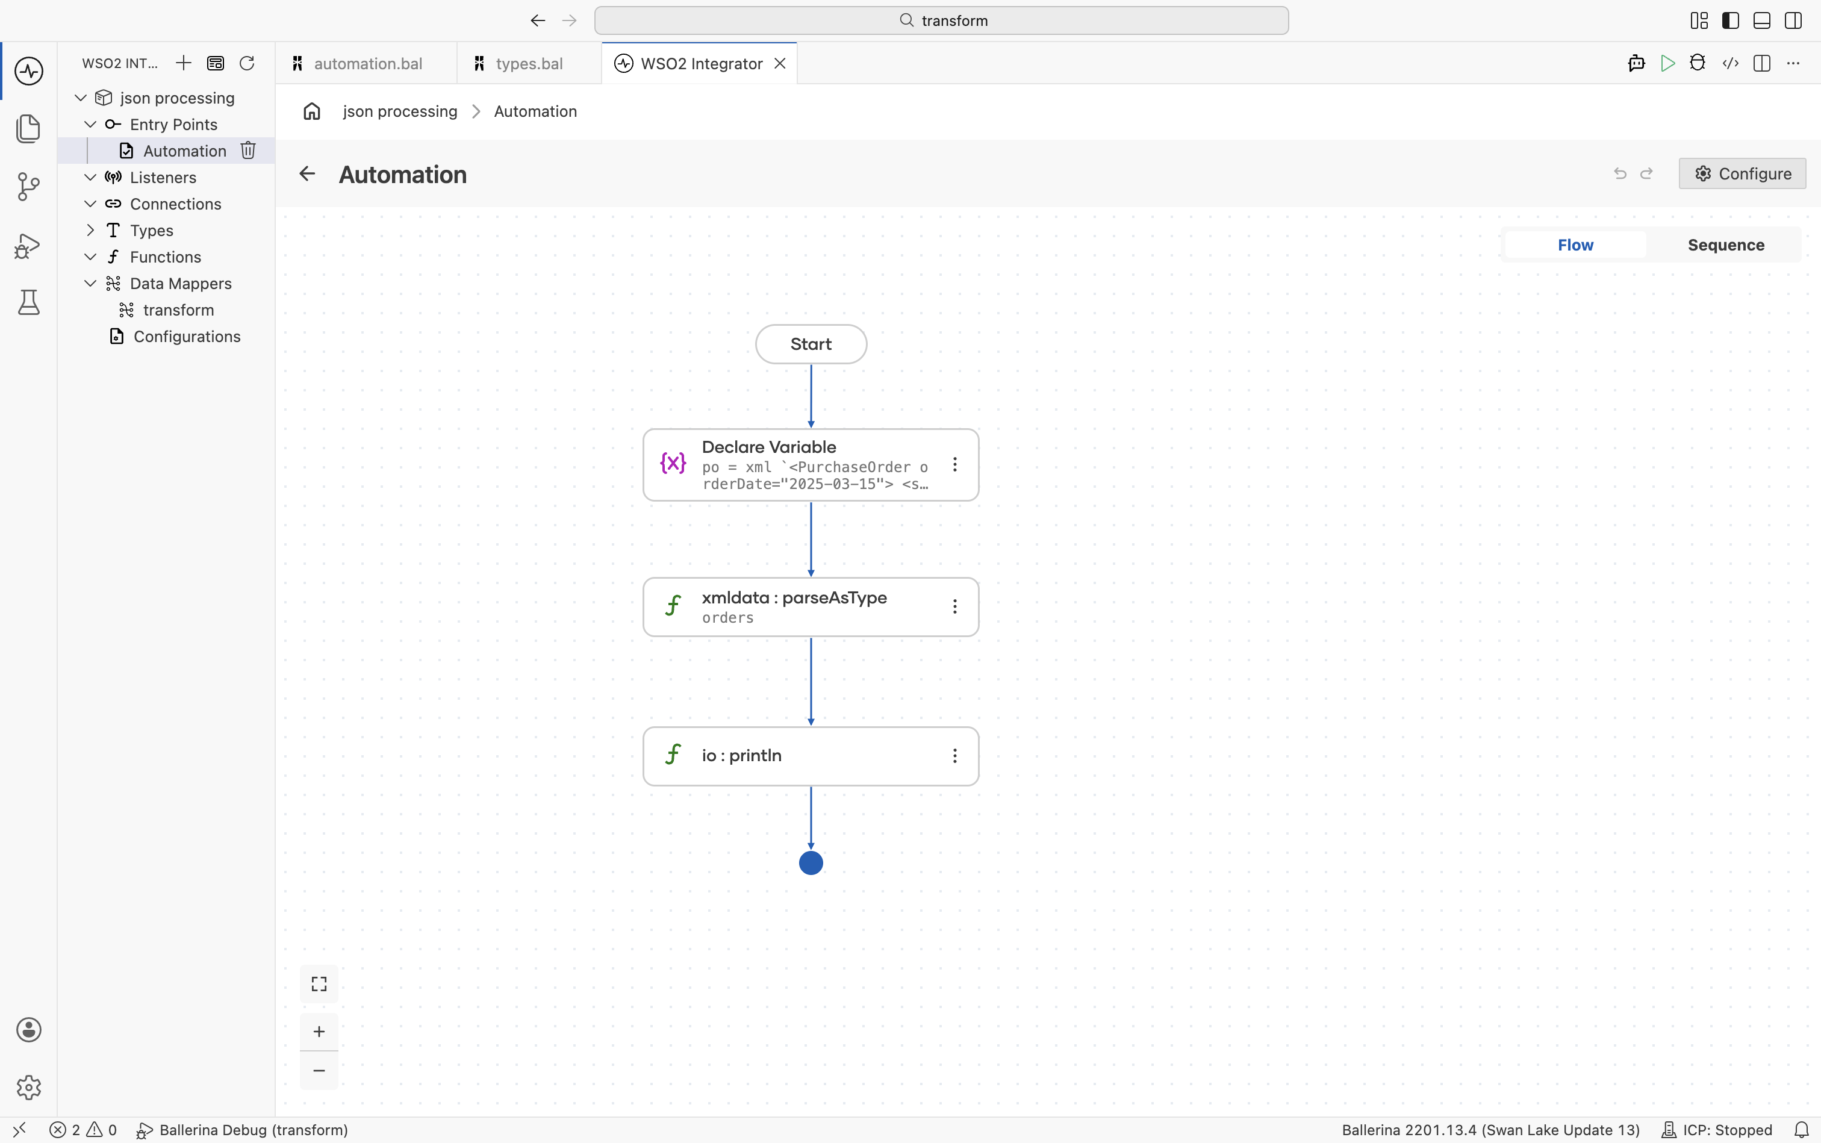Start debugging with the bug icon
Viewport: 1821px width, 1143px height.
click(1698, 63)
